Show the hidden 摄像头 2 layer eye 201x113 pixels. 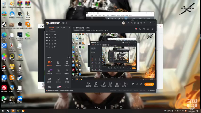tap(47, 31)
